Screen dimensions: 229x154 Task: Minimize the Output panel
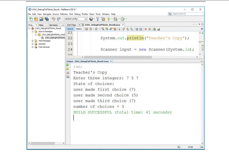coord(202,61)
